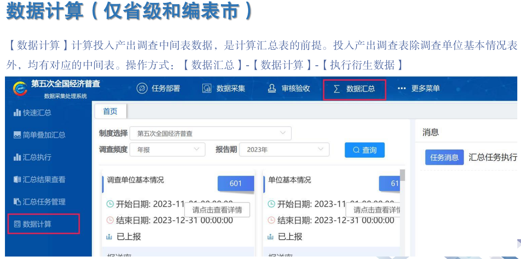
Task: Expand the 制度选择 dropdown
Action: 211,133
